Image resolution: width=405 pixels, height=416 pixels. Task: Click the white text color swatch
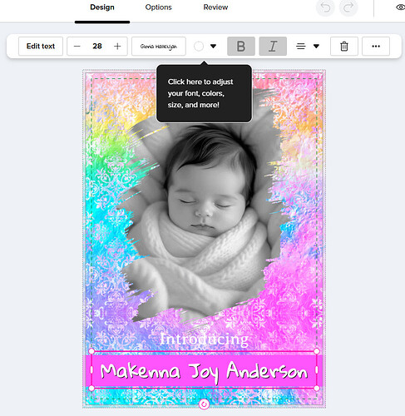coord(199,47)
